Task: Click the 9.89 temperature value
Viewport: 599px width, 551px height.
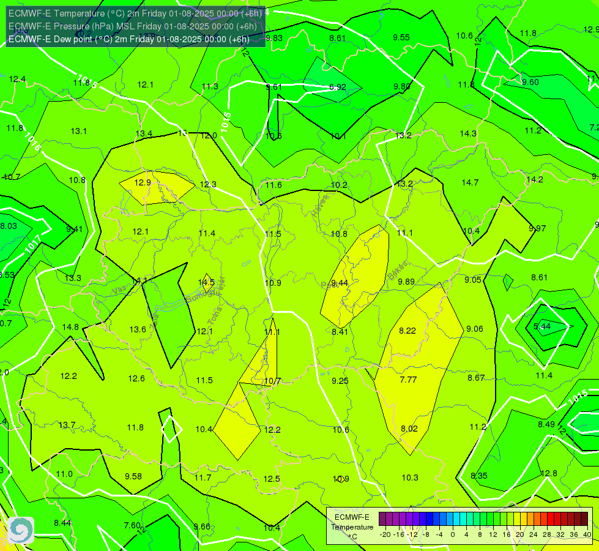Action: [406, 282]
